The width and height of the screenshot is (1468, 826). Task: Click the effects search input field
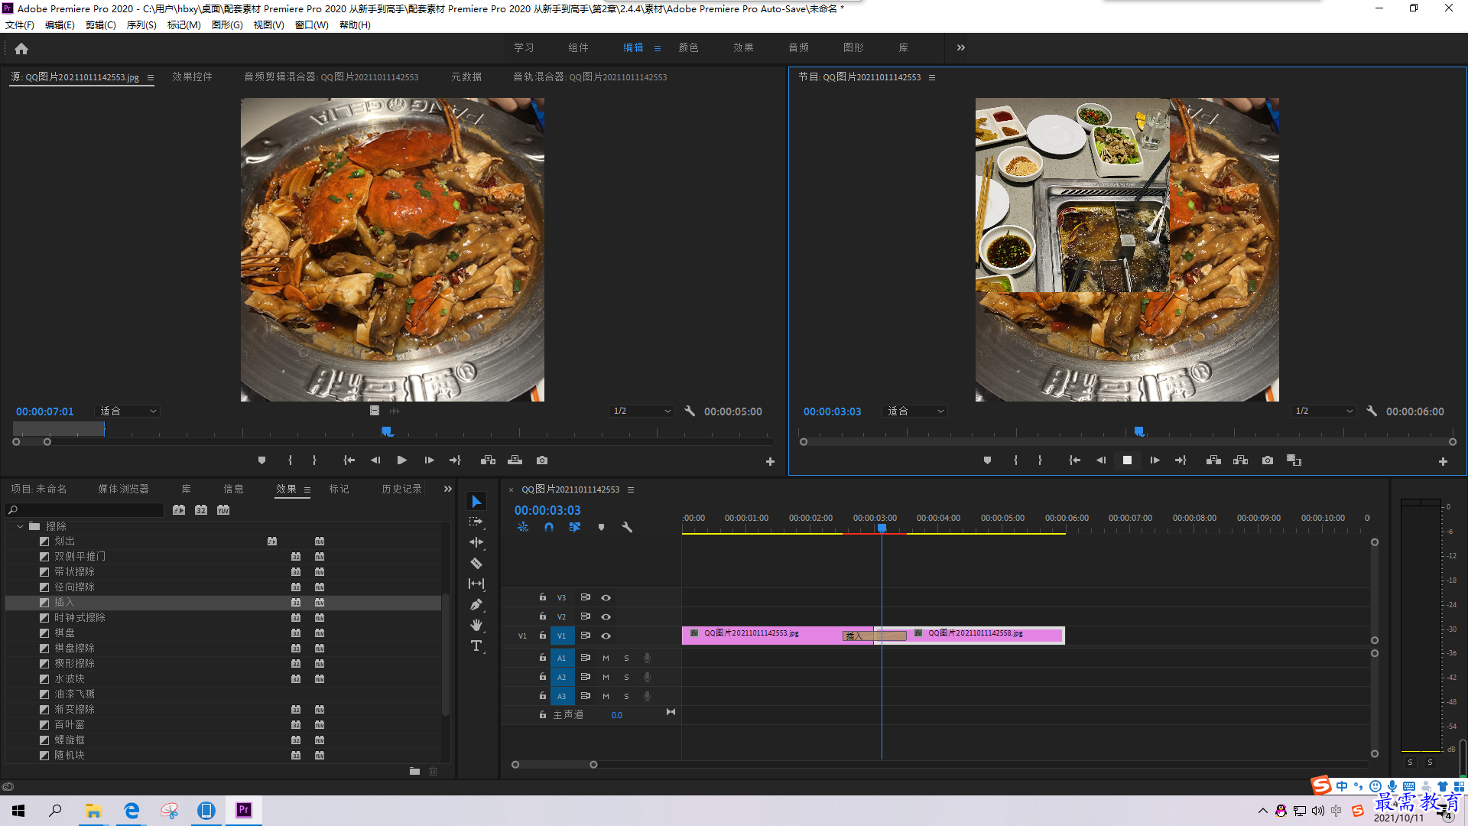[85, 510]
